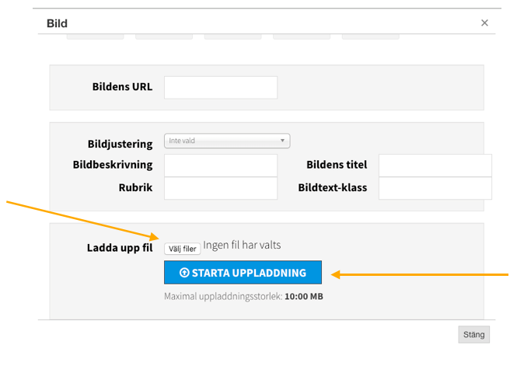Click the 'Bildens URL' label
This screenshot has width=517, height=366.
(122, 86)
